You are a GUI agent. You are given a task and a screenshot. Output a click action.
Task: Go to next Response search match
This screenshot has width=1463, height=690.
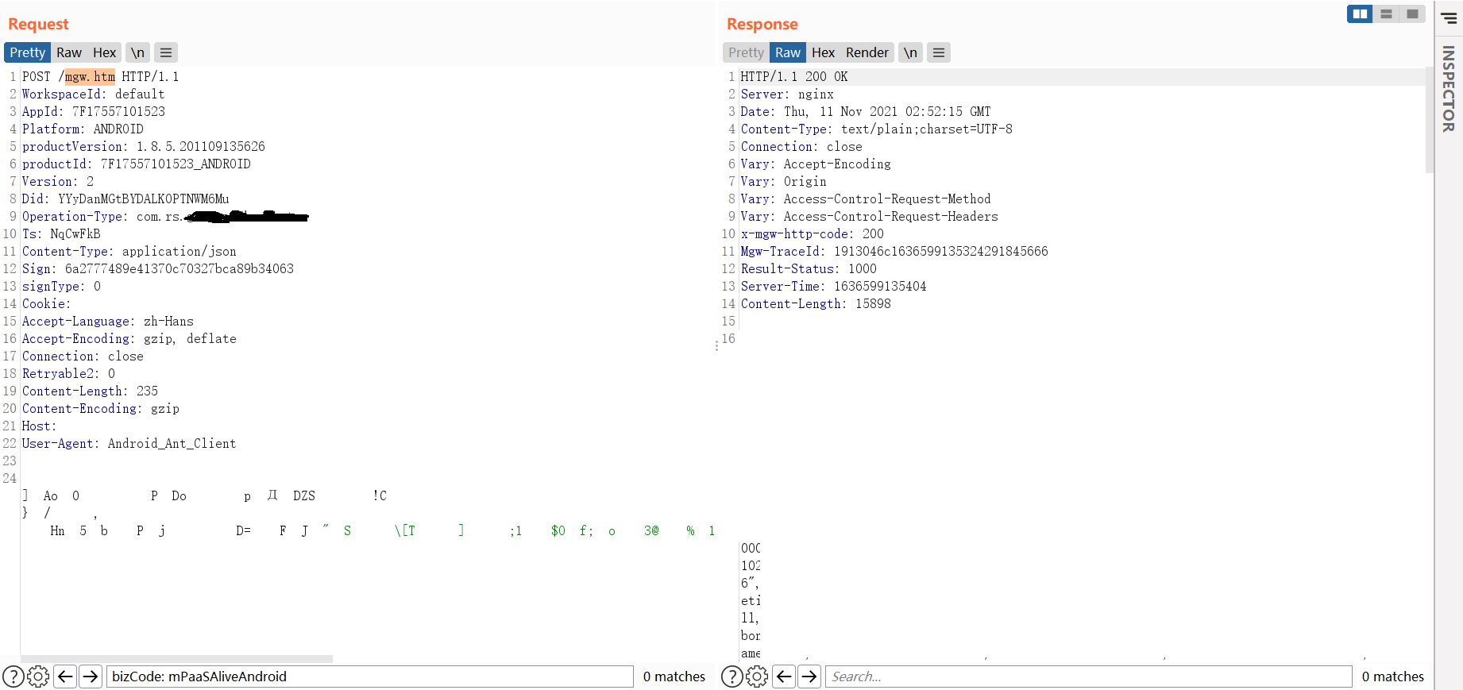coord(809,677)
